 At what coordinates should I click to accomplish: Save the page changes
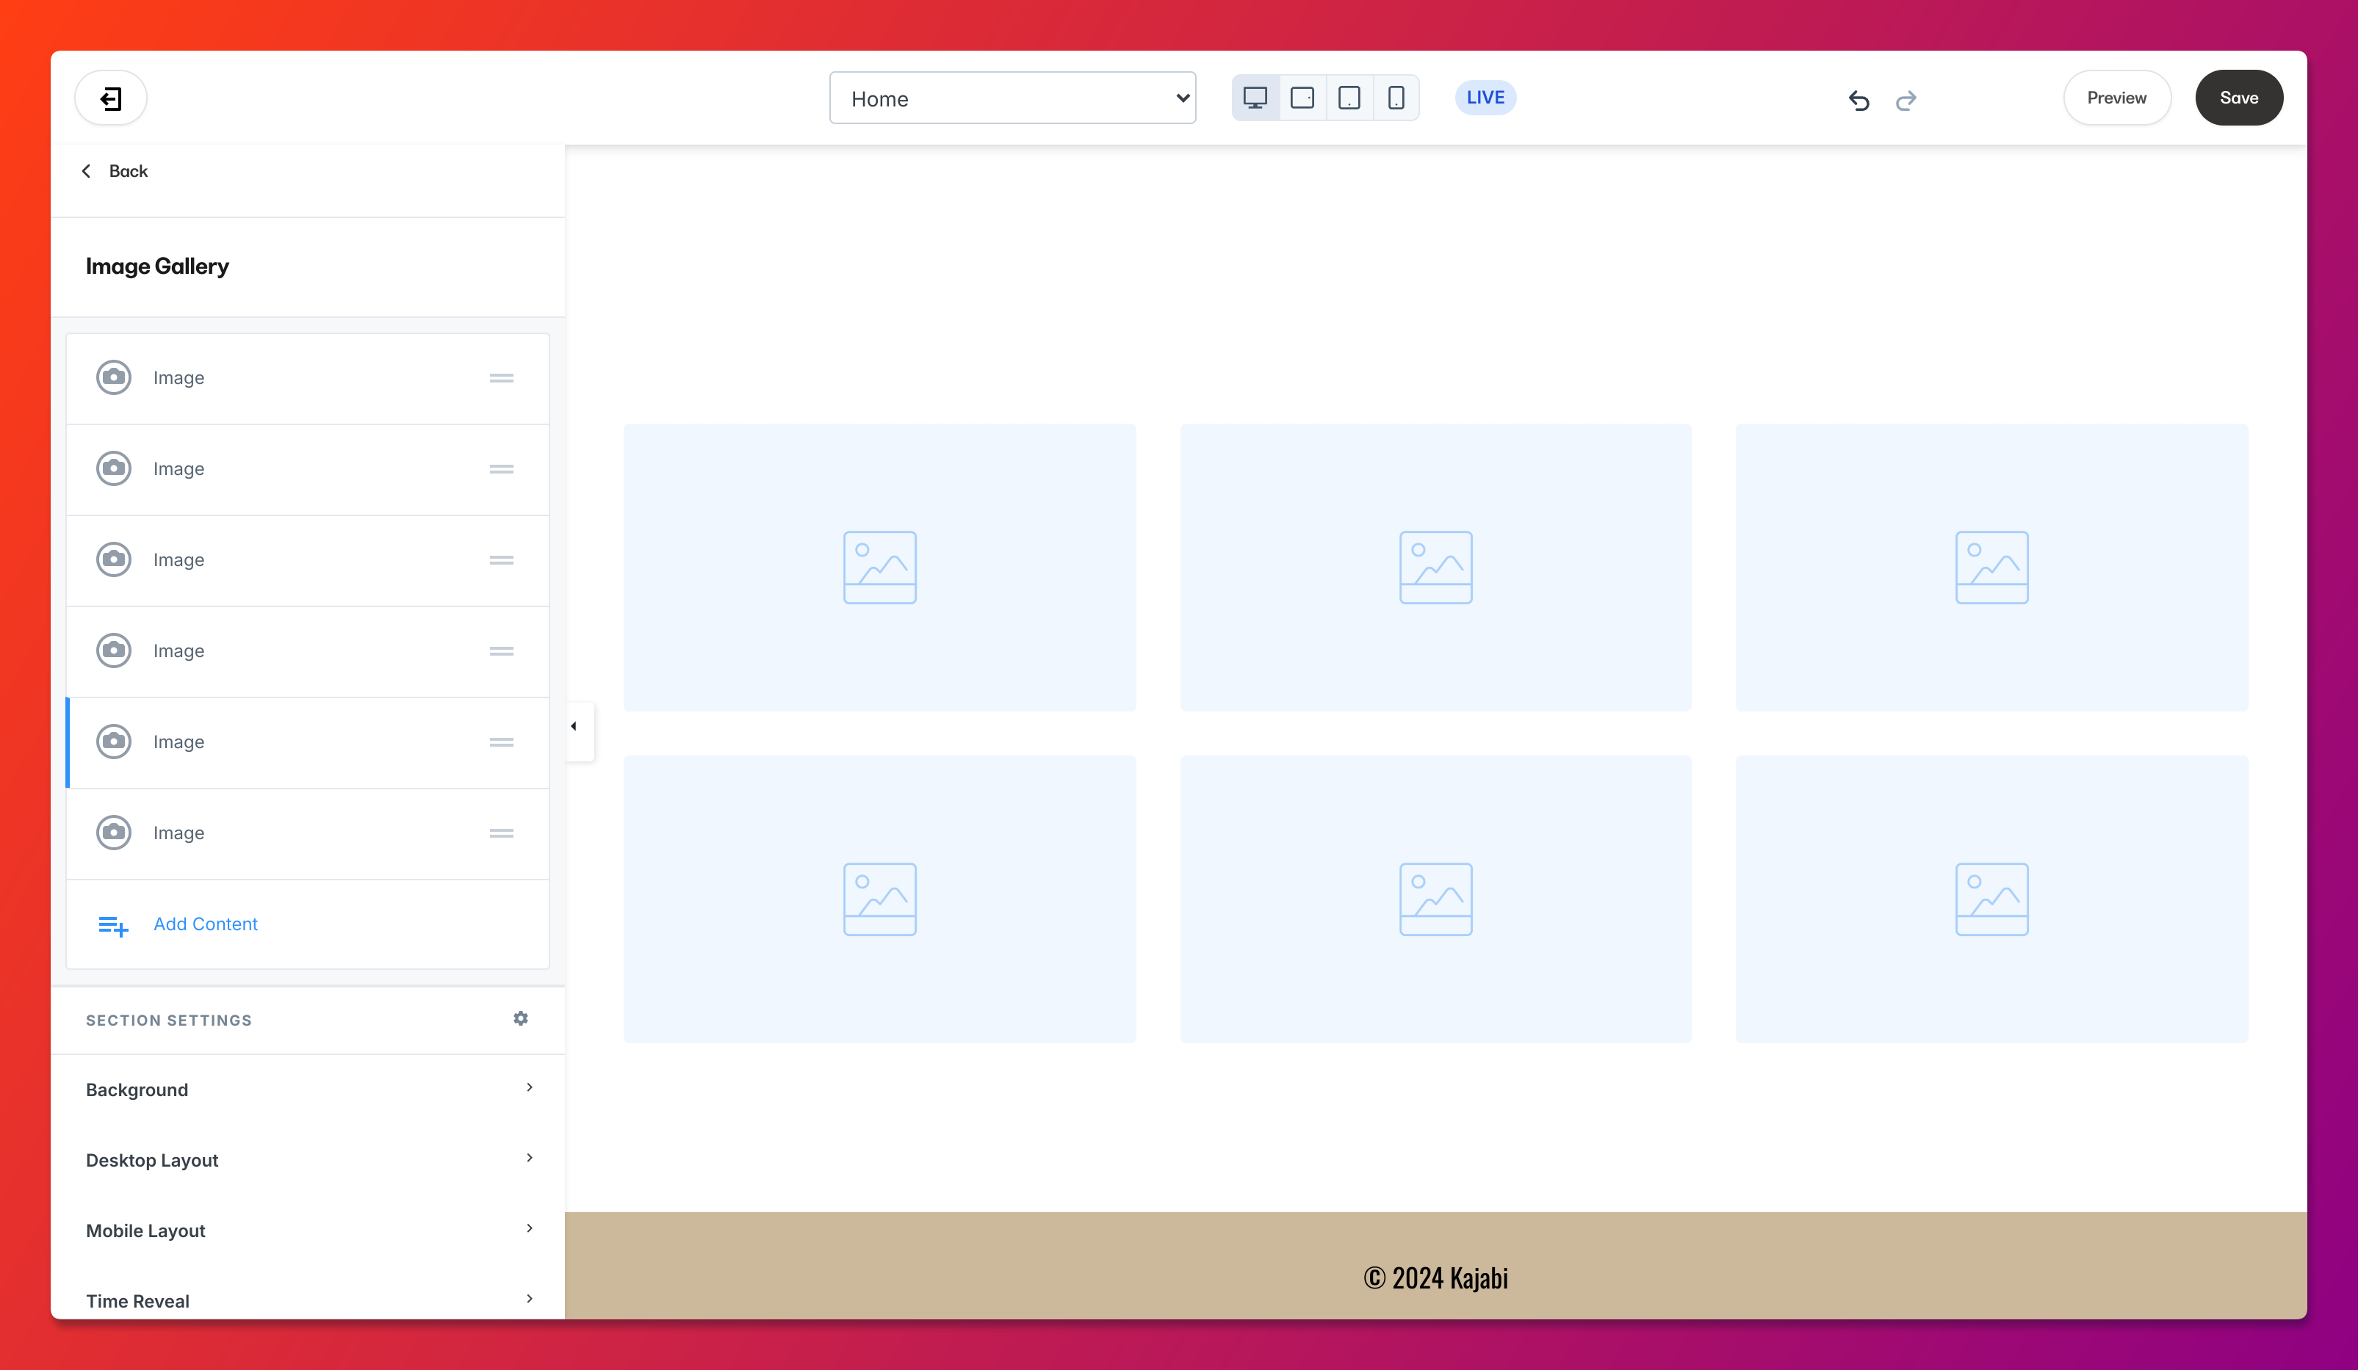tap(2238, 97)
